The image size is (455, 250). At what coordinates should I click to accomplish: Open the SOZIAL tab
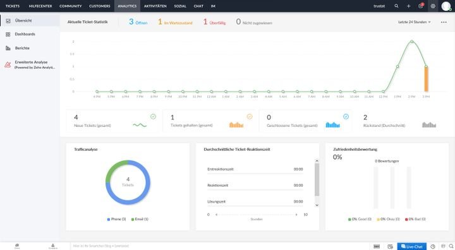coord(180,6)
